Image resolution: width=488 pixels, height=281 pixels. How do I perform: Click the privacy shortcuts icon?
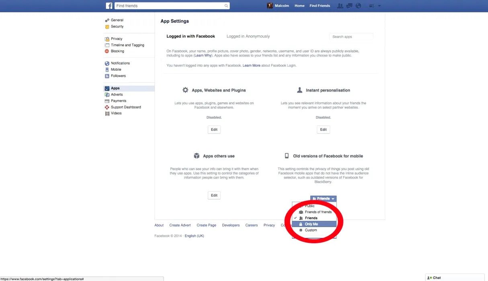pyautogui.click(x=371, y=6)
